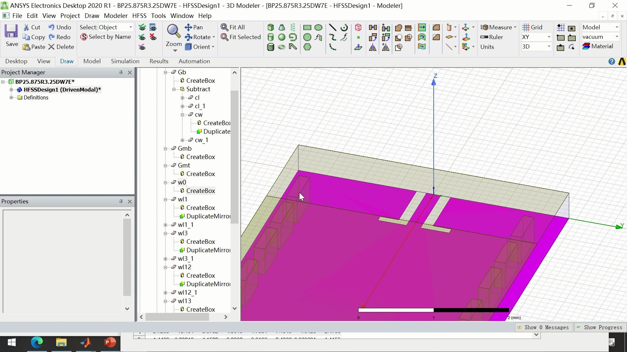Click the Zoom magnifier icon
627x352 pixels.
coord(173,31)
